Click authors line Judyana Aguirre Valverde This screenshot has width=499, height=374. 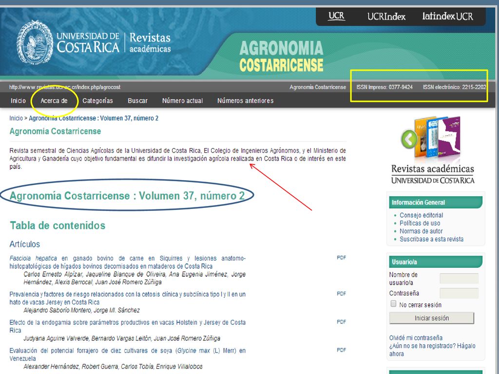(122, 338)
